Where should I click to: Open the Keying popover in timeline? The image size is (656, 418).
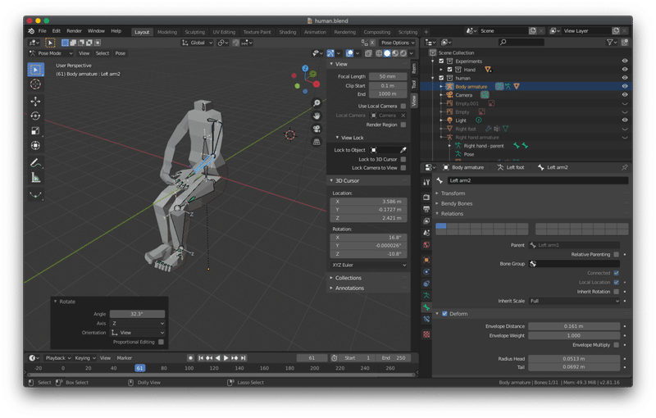[85, 358]
